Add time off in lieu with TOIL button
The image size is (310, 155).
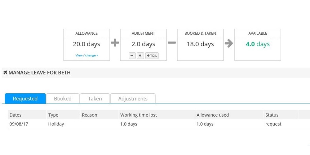click(152, 56)
